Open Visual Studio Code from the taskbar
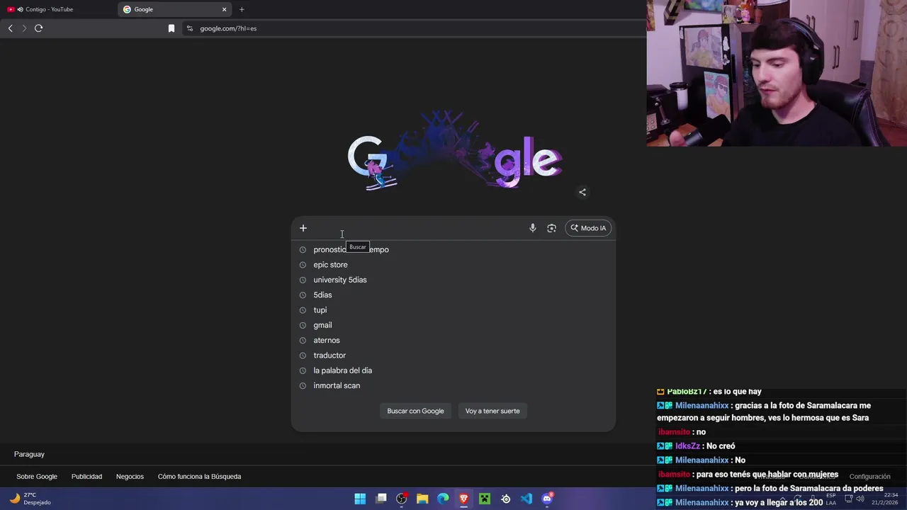The height and width of the screenshot is (510, 907). click(526, 499)
